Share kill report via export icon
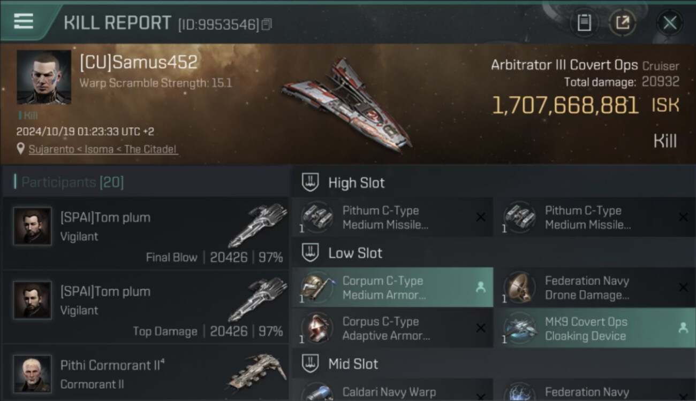This screenshot has height=401, width=696. point(623,23)
